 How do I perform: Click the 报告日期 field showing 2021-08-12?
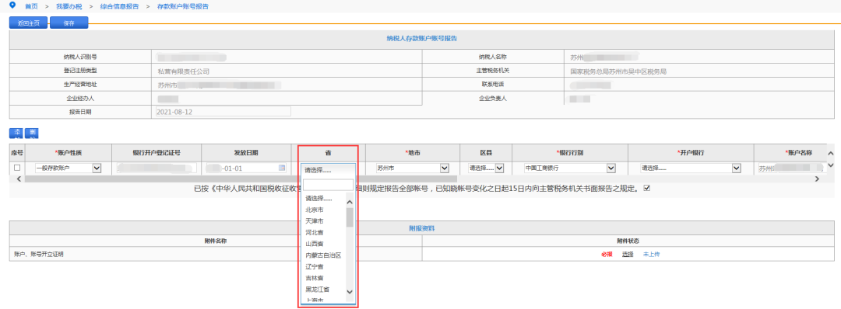pos(223,112)
